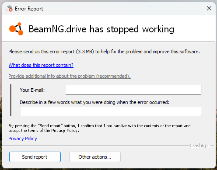This screenshot has height=170, width=217.
Task: Click the 'Error Report' window title text
Action: coord(29,9)
